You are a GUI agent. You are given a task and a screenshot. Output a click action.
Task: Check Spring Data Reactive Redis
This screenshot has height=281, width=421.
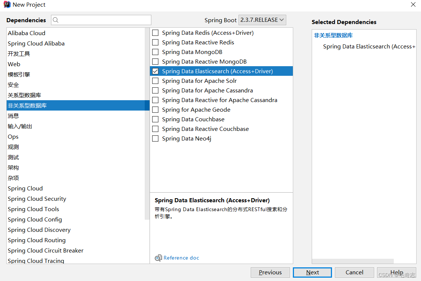click(155, 43)
